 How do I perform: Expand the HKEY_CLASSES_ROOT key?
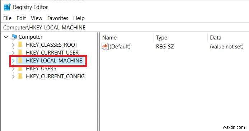(13, 45)
